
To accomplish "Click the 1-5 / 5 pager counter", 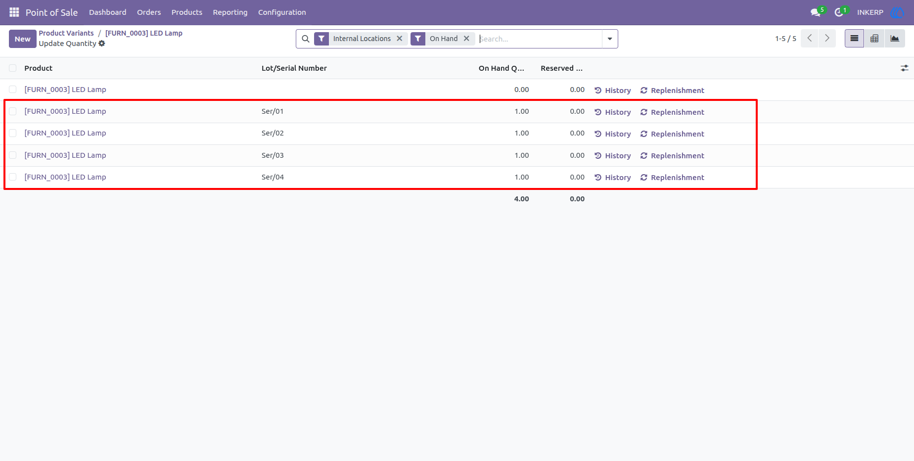I will pyautogui.click(x=786, y=39).
